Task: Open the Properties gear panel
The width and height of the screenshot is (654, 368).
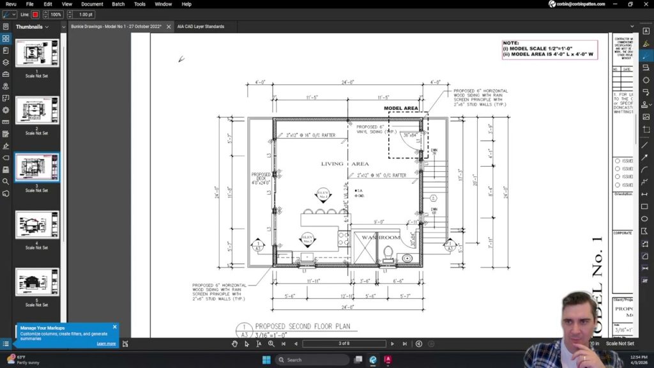Action: pyautogui.click(x=6, y=110)
